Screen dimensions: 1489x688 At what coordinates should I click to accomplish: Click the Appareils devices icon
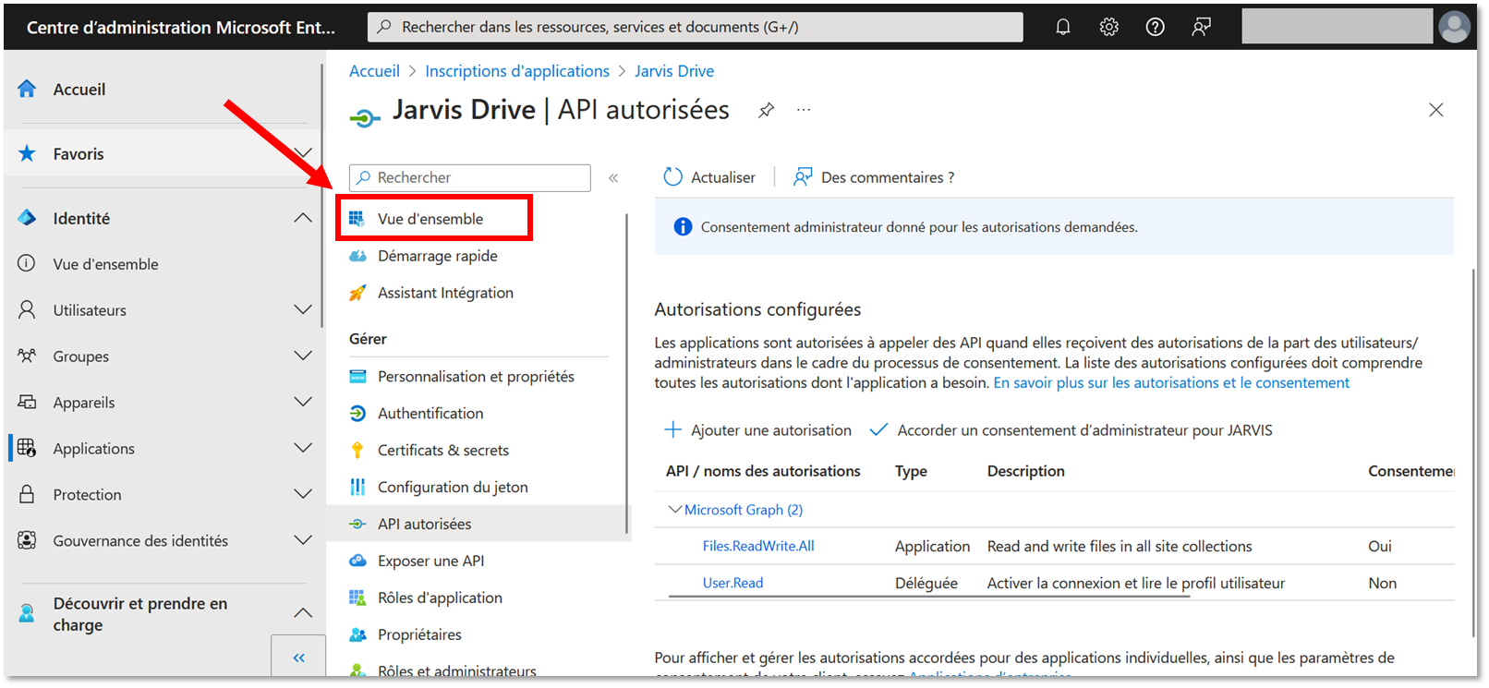[x=27, y=402]
